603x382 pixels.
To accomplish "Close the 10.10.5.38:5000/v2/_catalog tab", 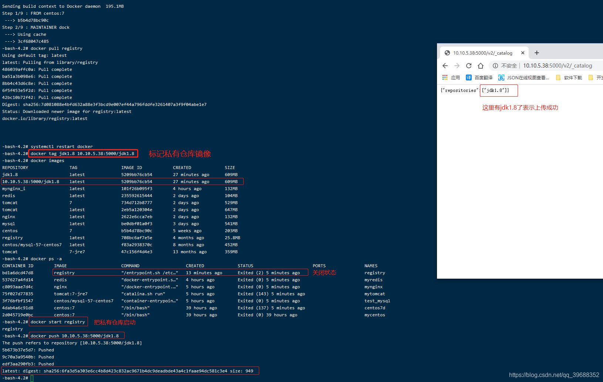I will (523, 53).
